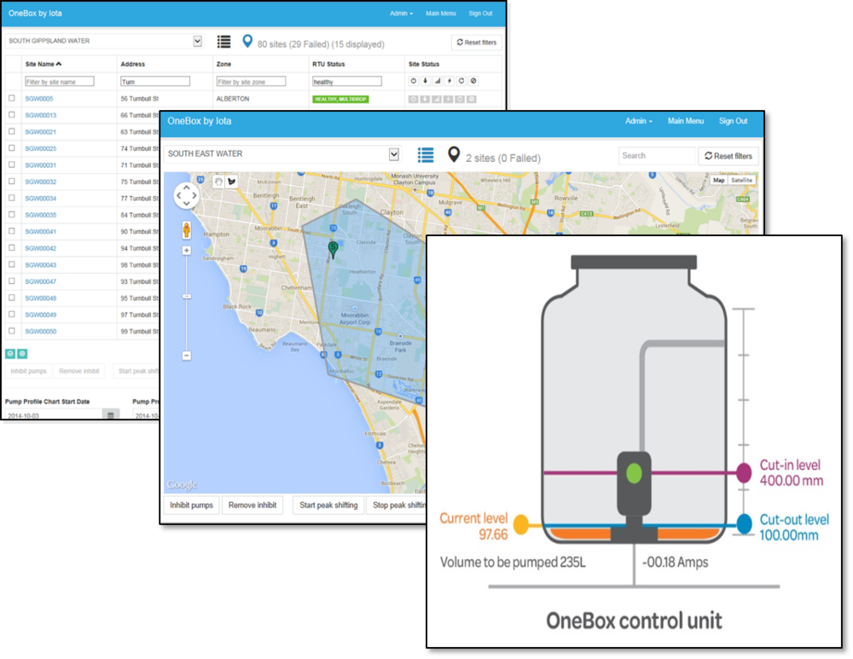Click list view icon in South Gippsland window
Viewport: 853px width, 659px height.
pos(223,42)
